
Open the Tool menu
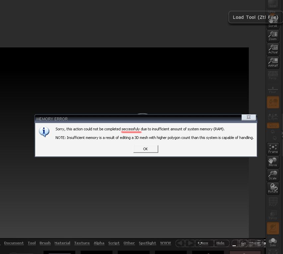[x=32, y=243]
